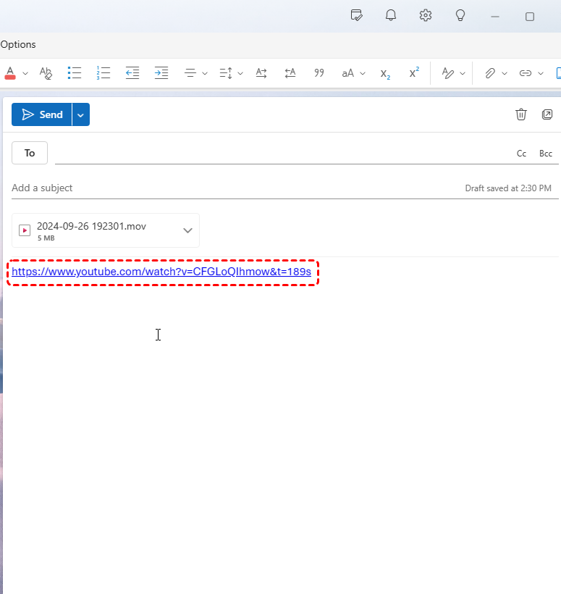The width and height of the screenshot is (561, 594).
Task: Open Outlook settings gear
Action: click(x=426, y=15)
